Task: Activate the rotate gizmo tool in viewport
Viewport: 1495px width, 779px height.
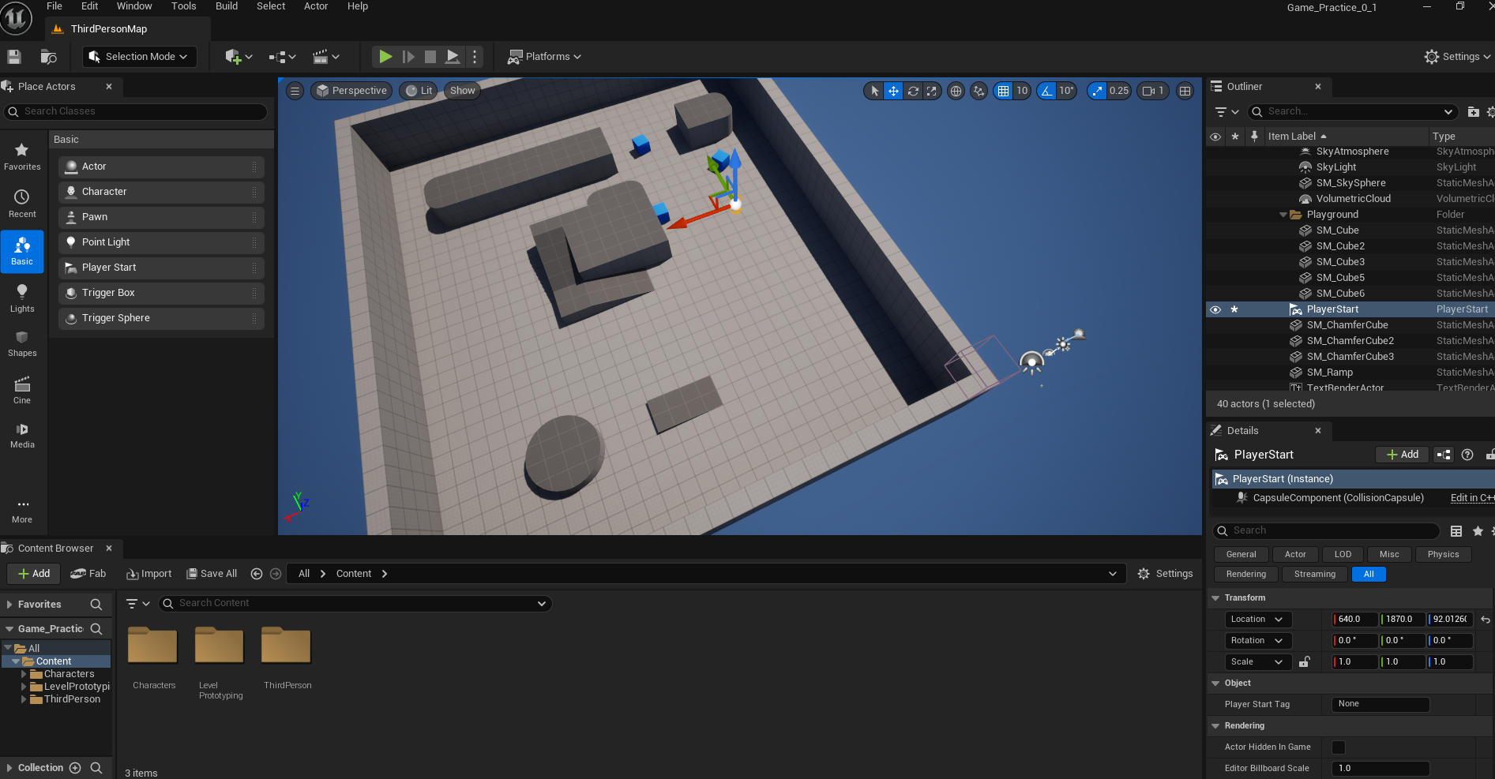Action: pos(913,91)
